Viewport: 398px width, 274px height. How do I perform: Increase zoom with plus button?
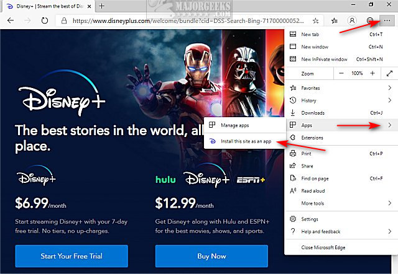(373, 73)
